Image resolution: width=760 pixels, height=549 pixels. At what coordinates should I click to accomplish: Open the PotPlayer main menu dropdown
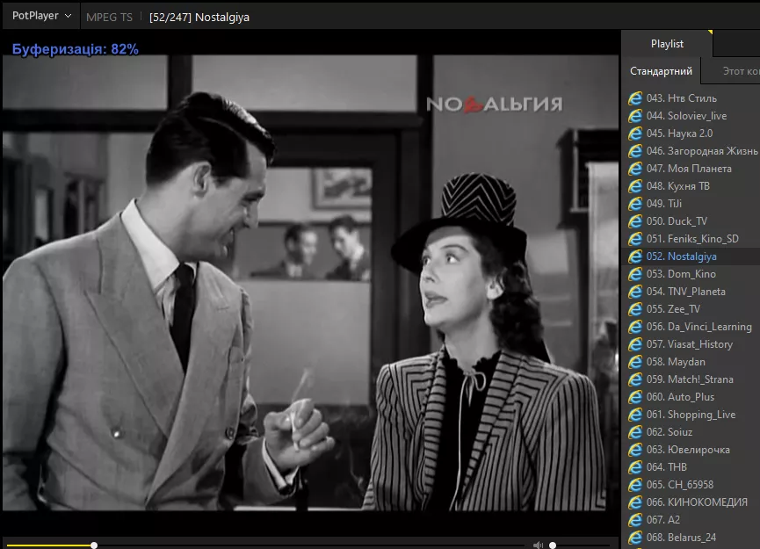point(41,16)
